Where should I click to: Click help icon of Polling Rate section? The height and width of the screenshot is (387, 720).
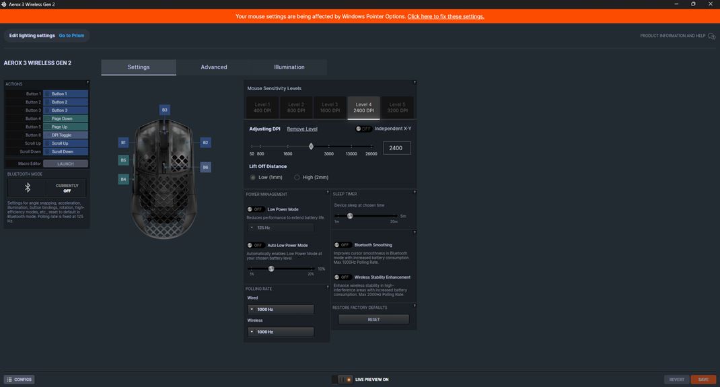coord(328,287)
